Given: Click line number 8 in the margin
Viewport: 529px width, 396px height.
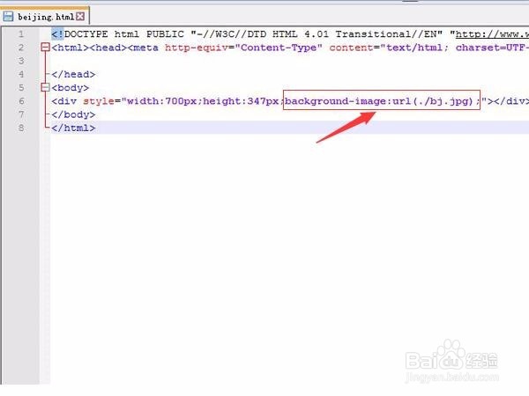Looking at the screenshot, I should click(21, 128).
